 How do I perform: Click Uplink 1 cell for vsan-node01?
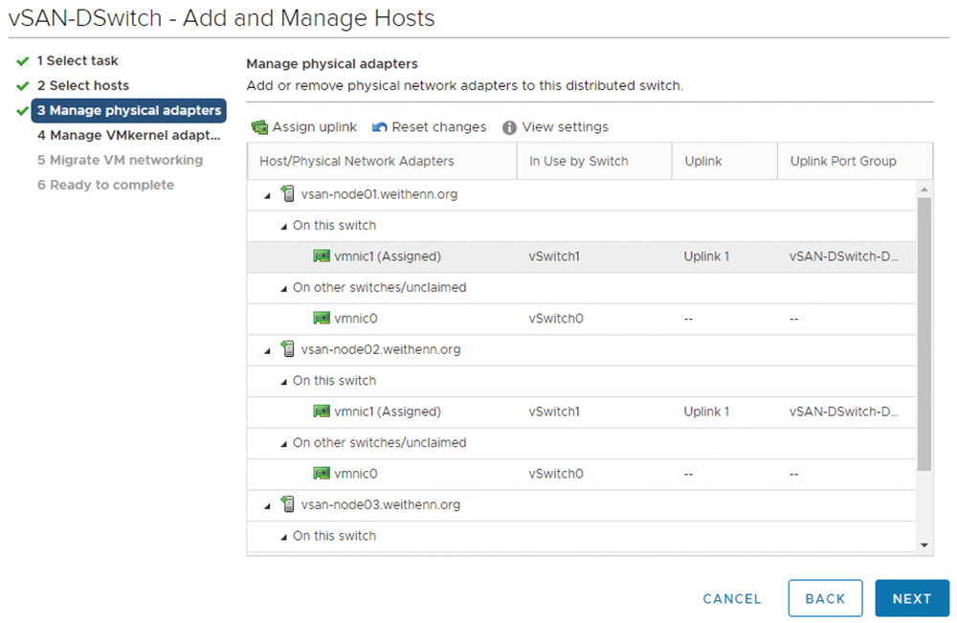click(706, 256)
